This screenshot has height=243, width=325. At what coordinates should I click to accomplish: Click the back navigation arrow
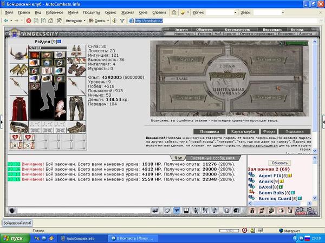pyautogui.click(x=6, y=21)
